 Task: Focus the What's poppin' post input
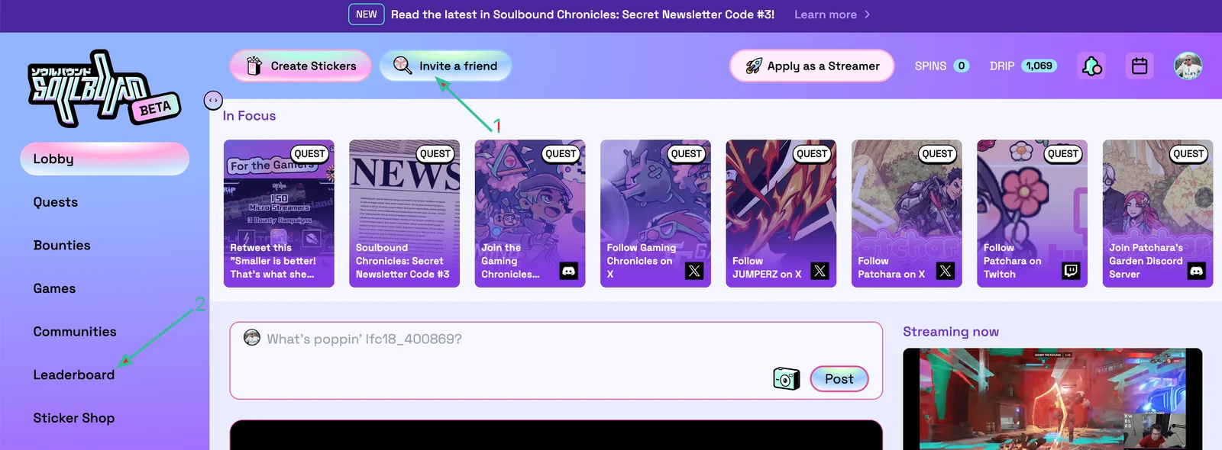556,361
